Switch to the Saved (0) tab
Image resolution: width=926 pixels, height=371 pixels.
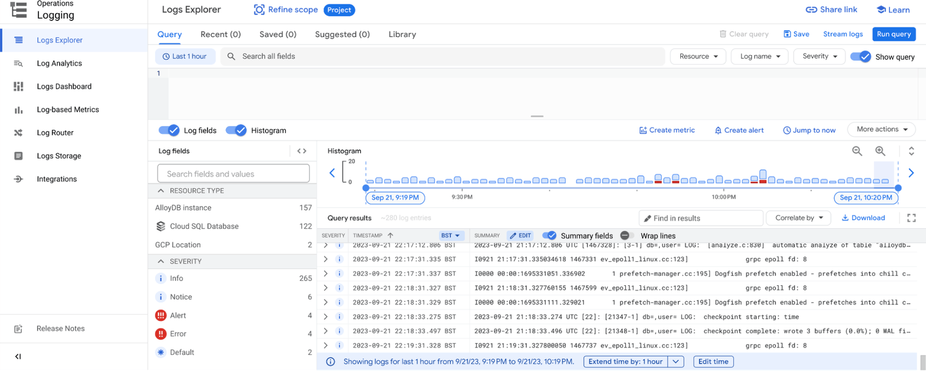(x=278, y=35)
